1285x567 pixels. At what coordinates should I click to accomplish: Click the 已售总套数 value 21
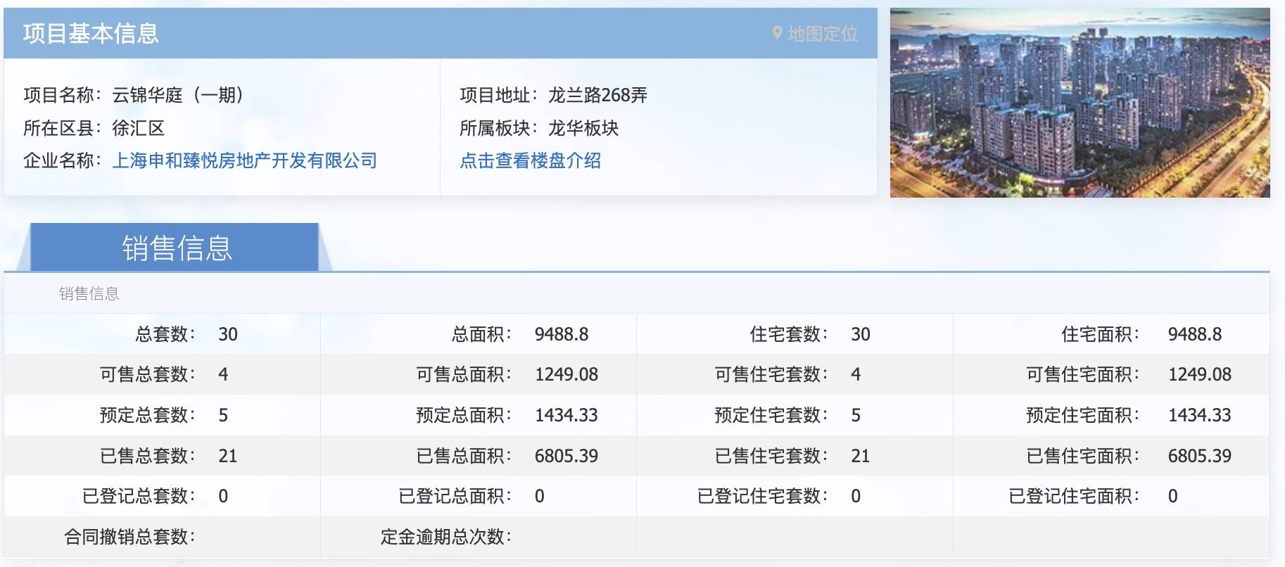pos(228,456)
